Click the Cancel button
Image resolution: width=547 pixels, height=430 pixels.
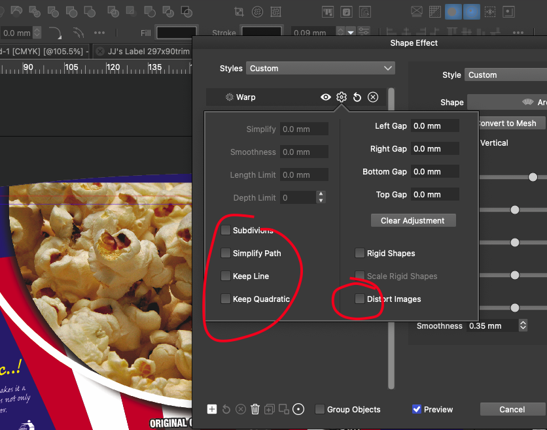[512, 410]
